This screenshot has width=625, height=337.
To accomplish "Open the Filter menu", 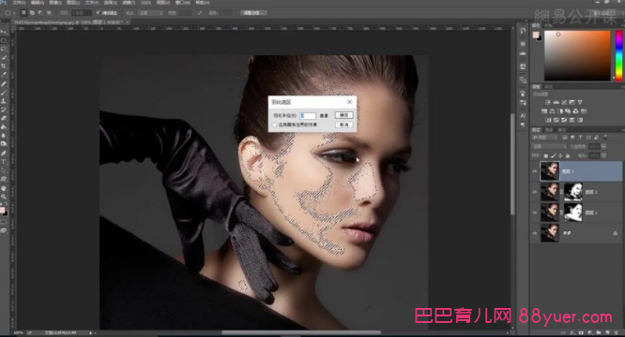I will click(129, 3).
